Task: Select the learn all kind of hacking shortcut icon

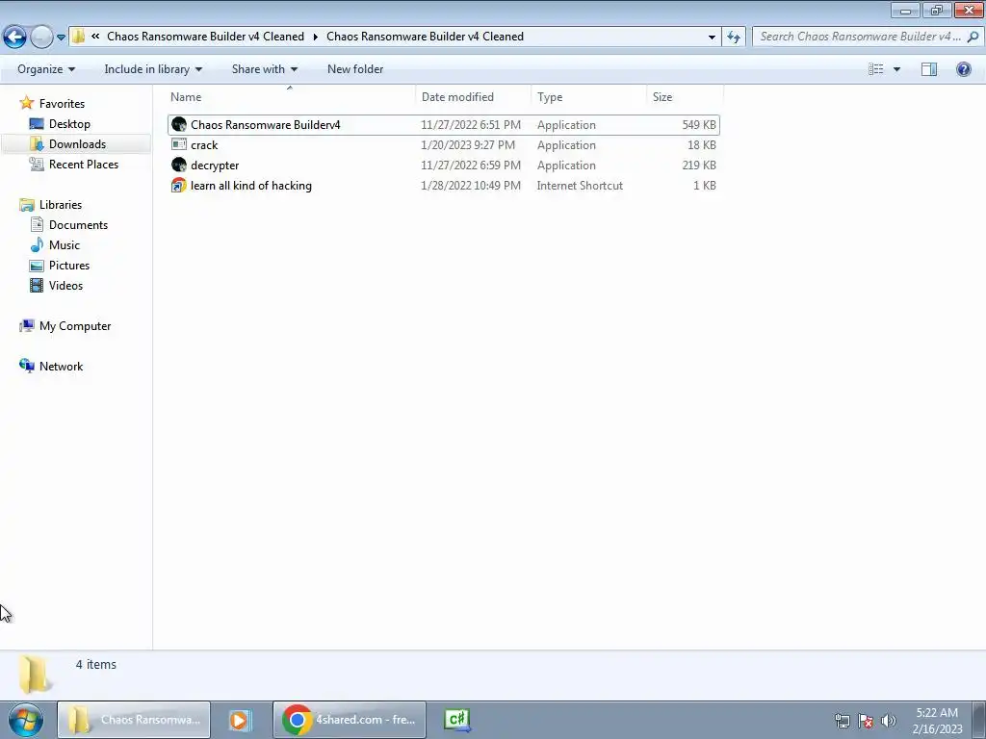Action: coord(179,186)
